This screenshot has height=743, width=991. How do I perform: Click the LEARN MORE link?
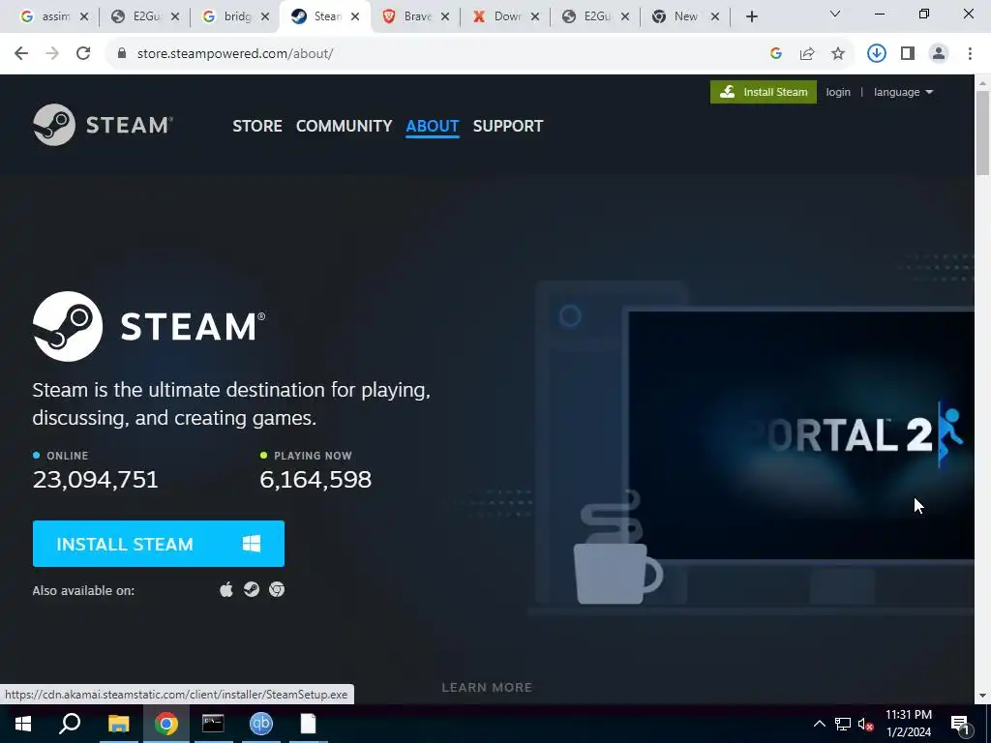point(487,688)
